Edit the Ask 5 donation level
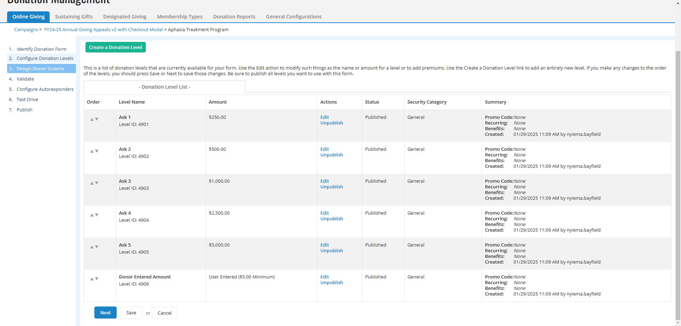 point(325,245)
